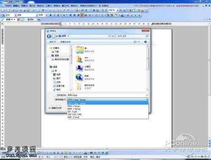Screen dimensions: 211x160
Task: Open the 我的办公空间 menu
Action: [88, 6]
